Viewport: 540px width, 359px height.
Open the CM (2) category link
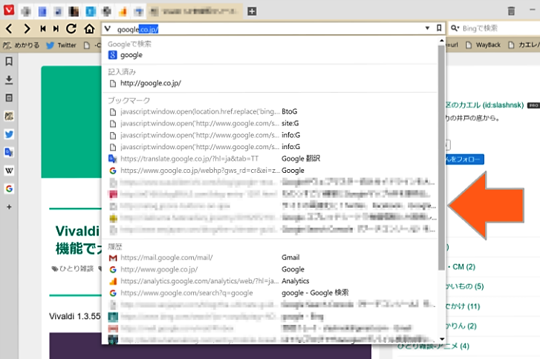[463, 267]
